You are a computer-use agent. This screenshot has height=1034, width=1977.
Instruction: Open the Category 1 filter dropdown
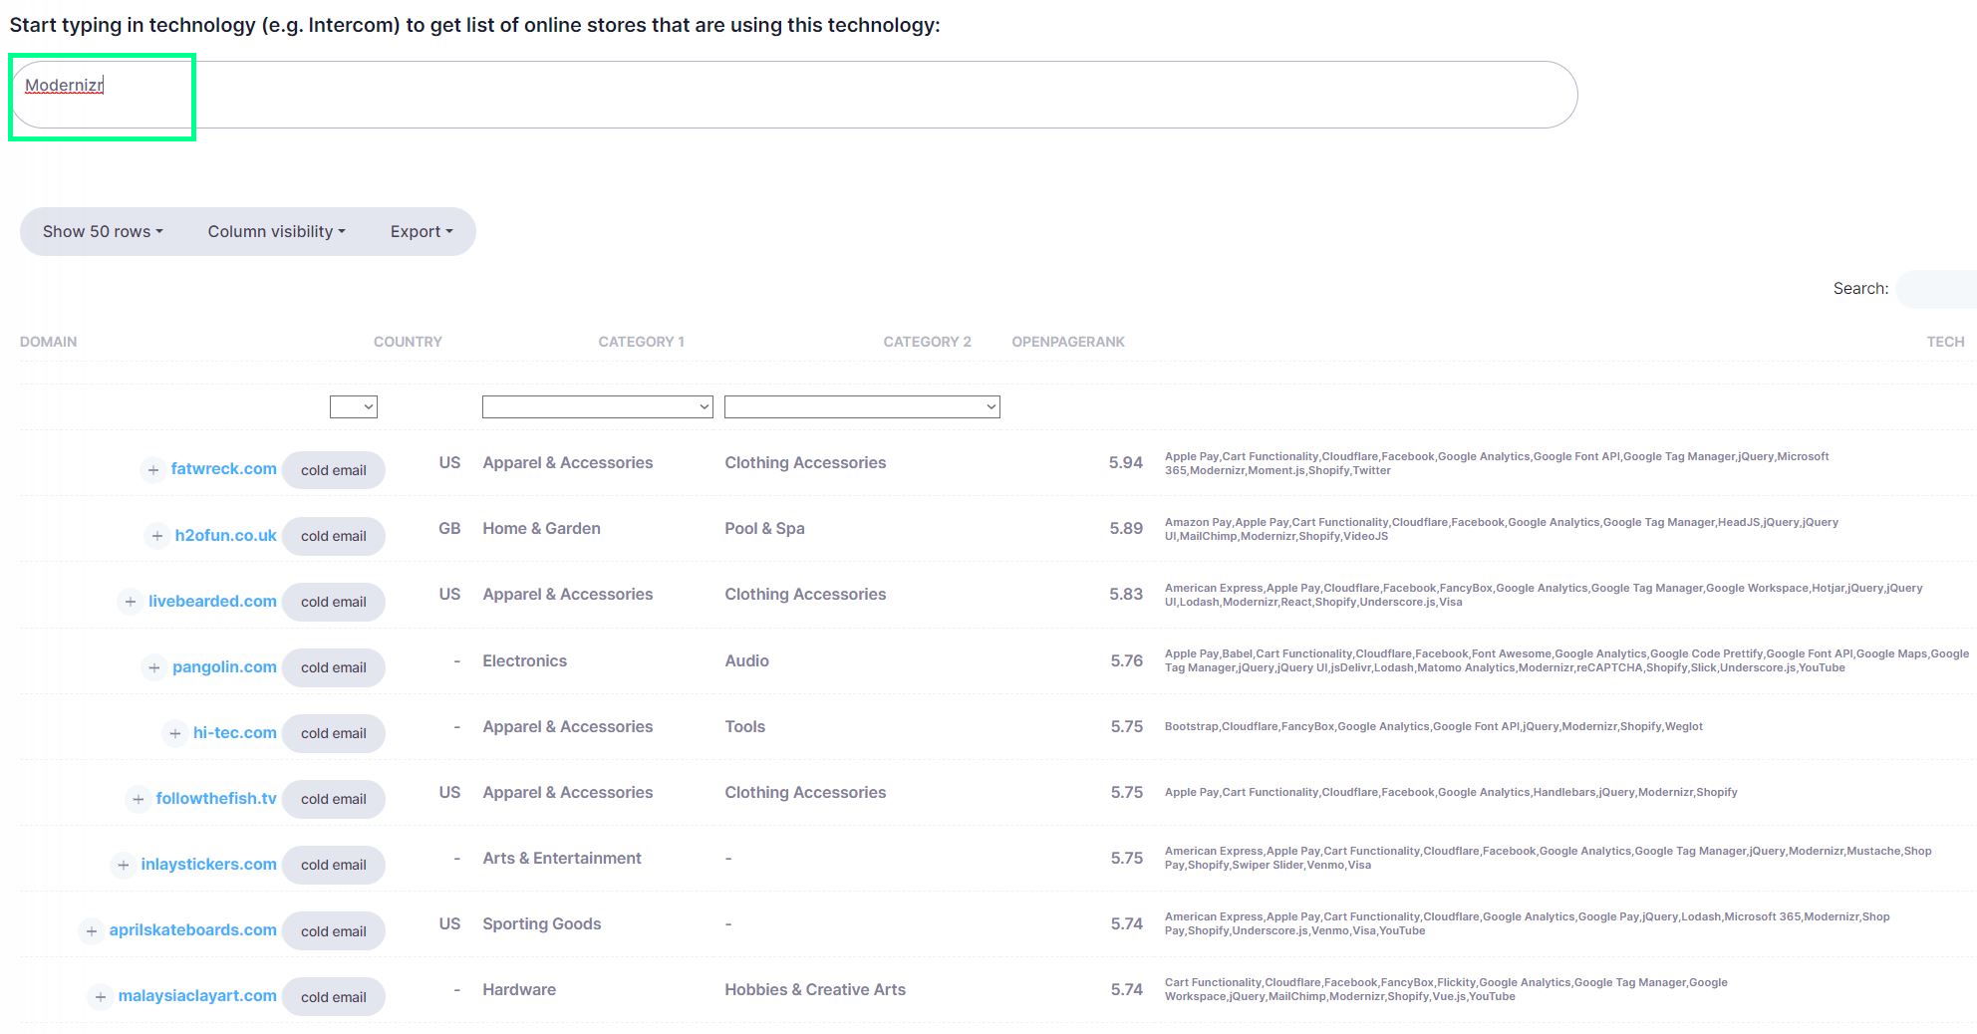click(x=598, y=406)
